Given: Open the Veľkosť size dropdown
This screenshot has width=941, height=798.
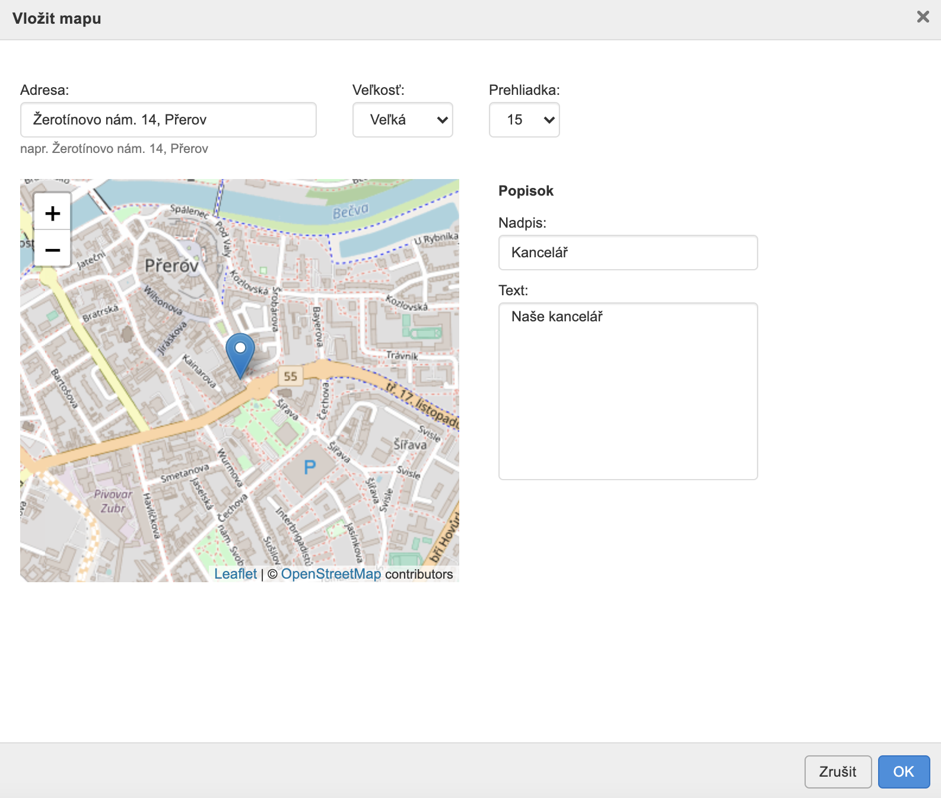Looking at the screenshot, I should pos(402,120).
